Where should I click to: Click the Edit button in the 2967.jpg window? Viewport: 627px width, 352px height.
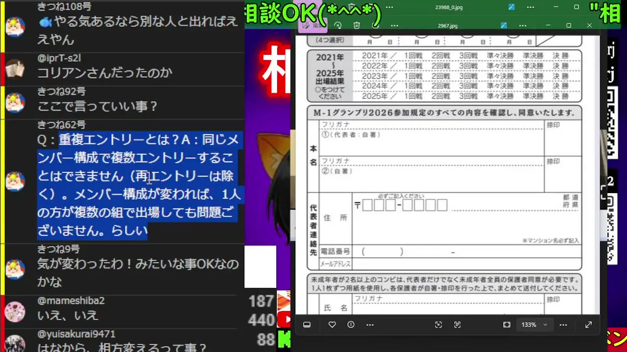click(313, 25)
